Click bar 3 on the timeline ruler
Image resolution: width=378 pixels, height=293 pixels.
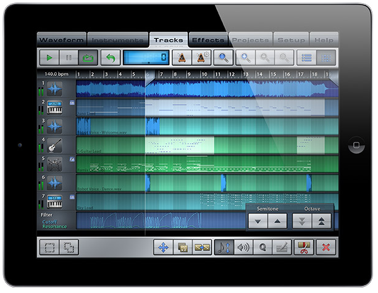(x=107, y=74)
